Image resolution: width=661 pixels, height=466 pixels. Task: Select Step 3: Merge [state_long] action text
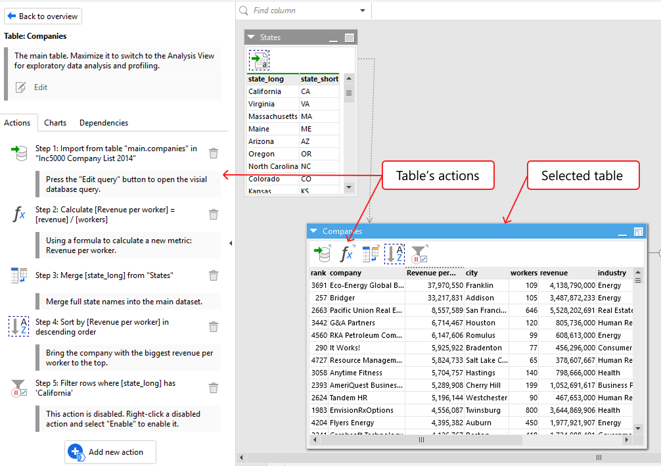(x=104, y=275)
